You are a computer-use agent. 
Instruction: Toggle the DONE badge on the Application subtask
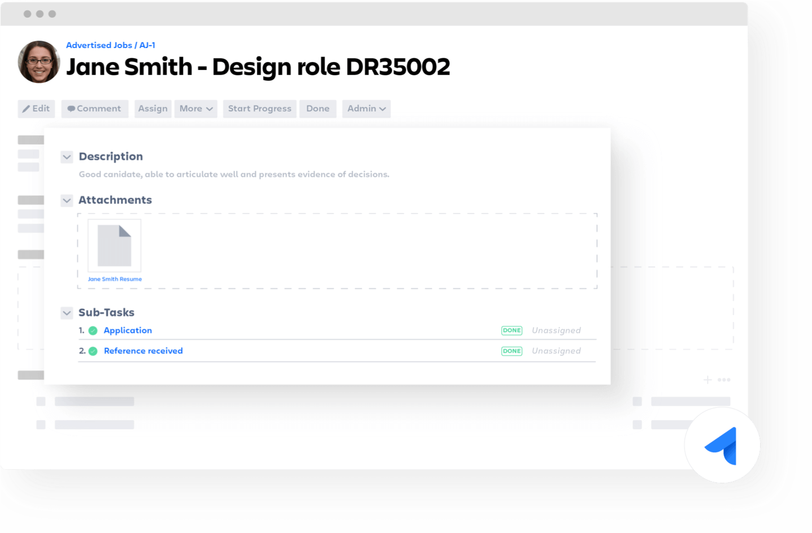[x=511, y=330]
